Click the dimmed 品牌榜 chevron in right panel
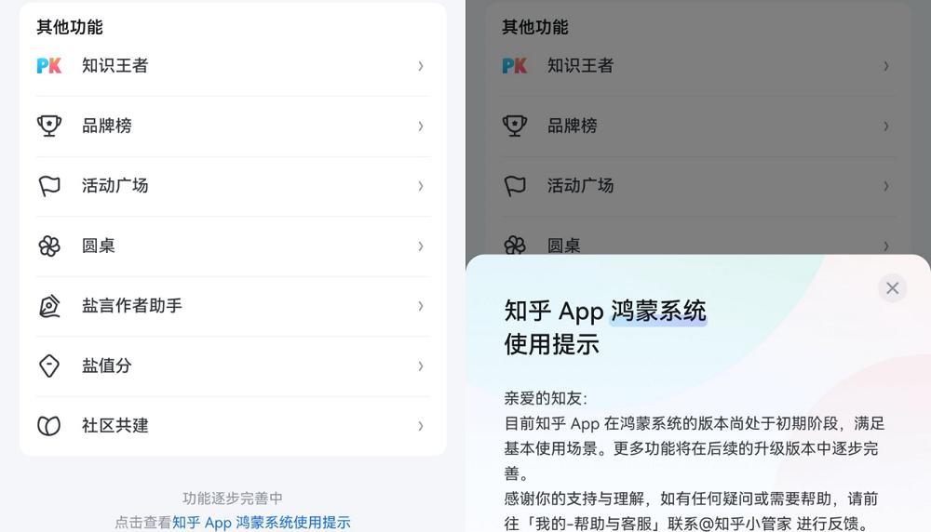Image resolution: width=931 pixels, height=532 pixels. 886,126
